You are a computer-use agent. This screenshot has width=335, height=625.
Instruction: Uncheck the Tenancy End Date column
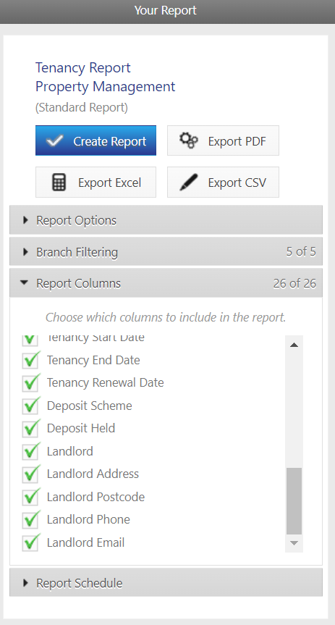30,360
